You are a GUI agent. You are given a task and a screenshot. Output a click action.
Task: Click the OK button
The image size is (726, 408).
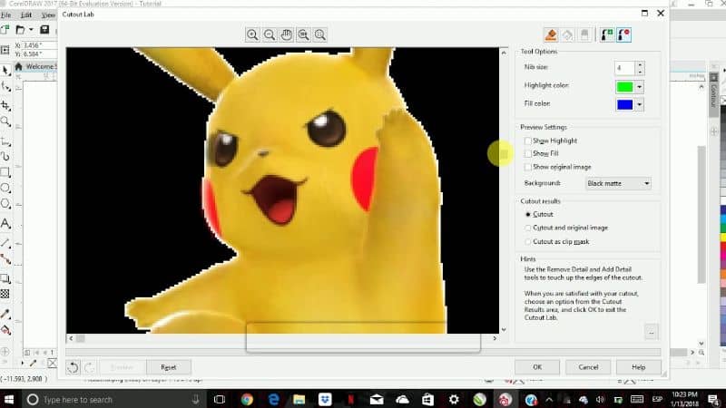click(x=537, y=367)
